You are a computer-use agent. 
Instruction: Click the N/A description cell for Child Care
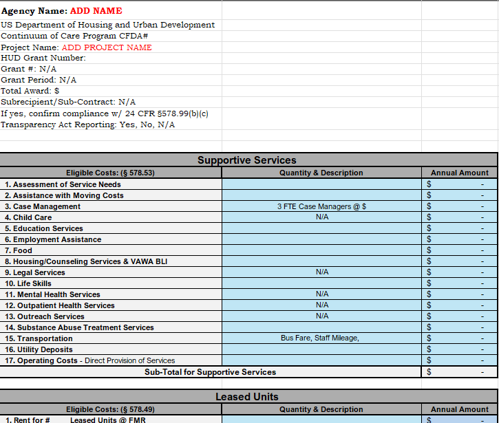(321, 217)
